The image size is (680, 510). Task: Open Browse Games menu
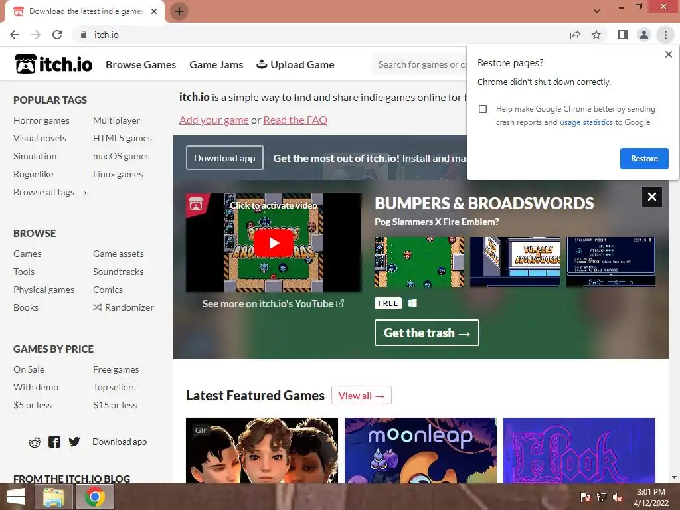pyautogui.click(x=141, y=64)
